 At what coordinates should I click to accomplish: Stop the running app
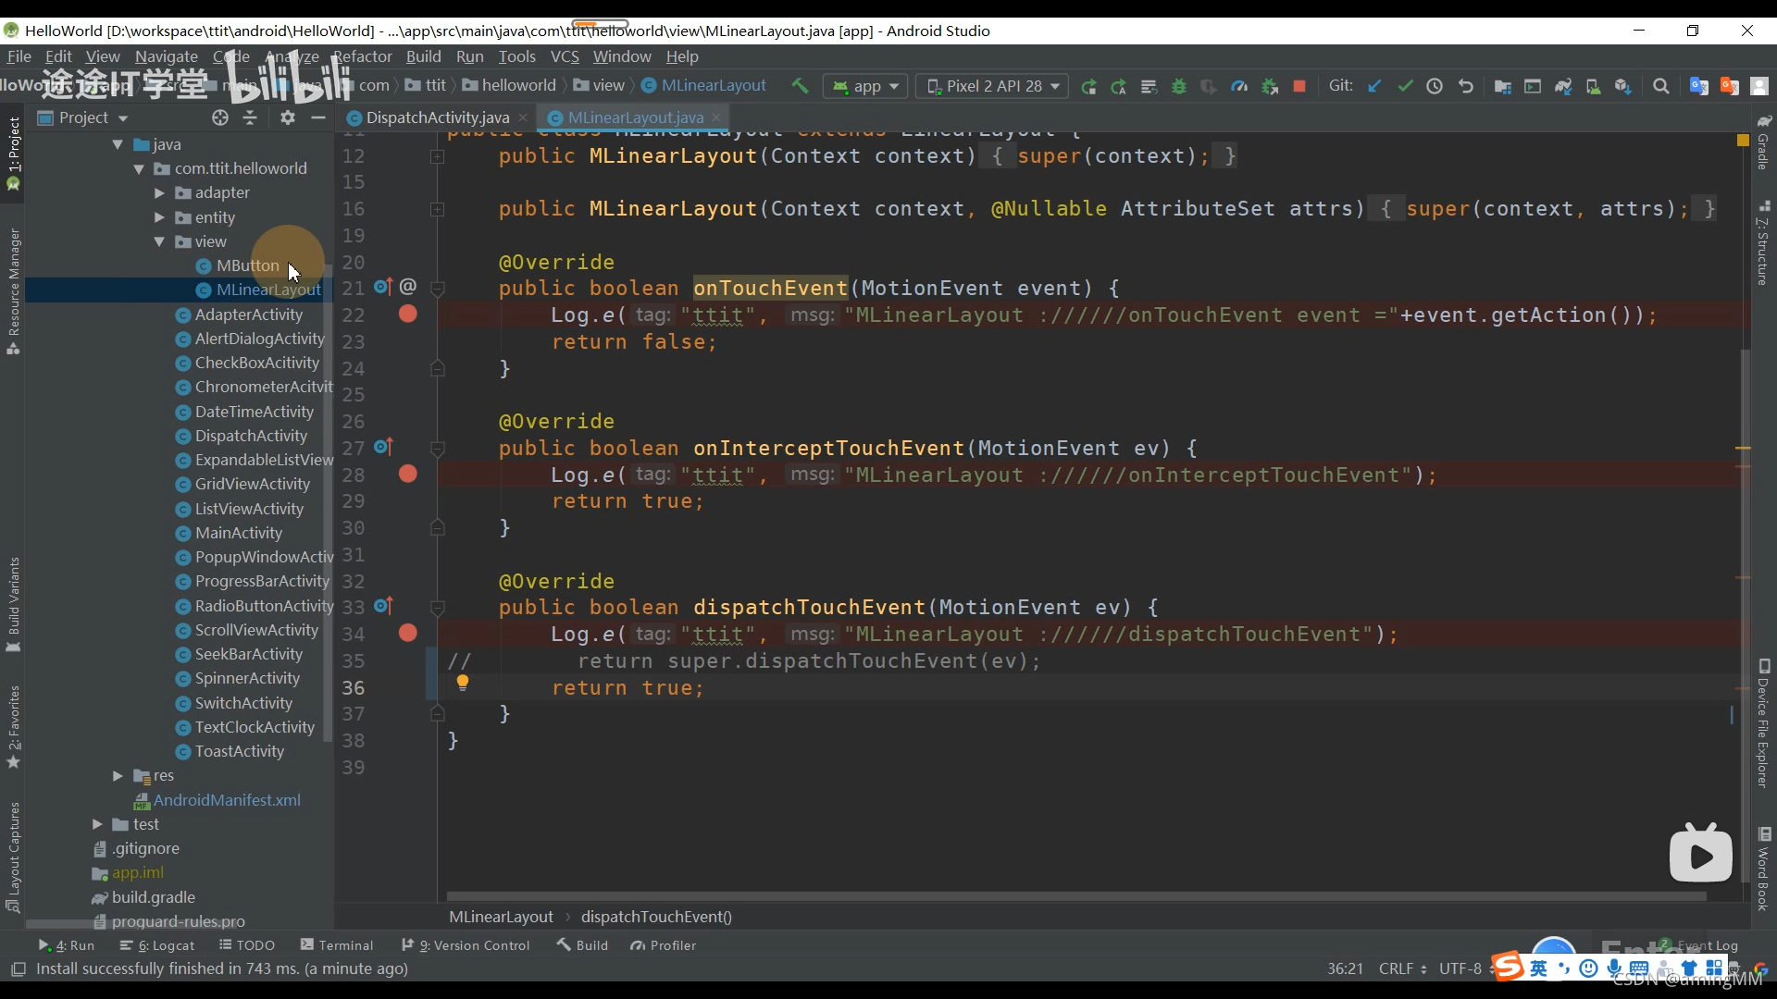(1299, 86)
